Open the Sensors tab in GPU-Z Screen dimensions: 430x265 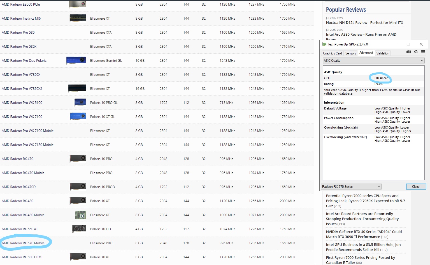(x=350, y=53)
